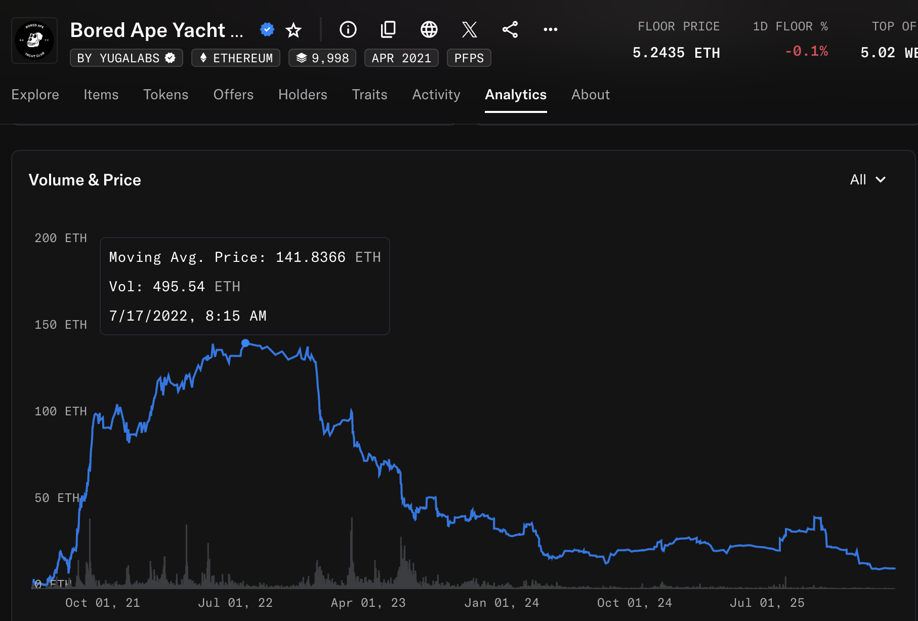918x621 pixels.
Task: Add collection to watchlist with star icon
Action: pyautogui.click(x=294, y=30)
